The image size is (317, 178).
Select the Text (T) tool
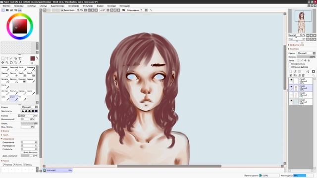(20, 58)
